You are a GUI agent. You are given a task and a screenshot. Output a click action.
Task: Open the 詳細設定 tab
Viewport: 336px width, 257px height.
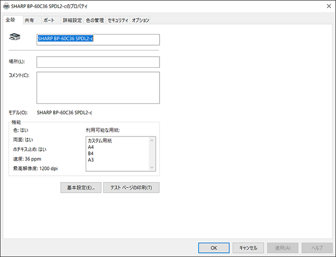72,21
